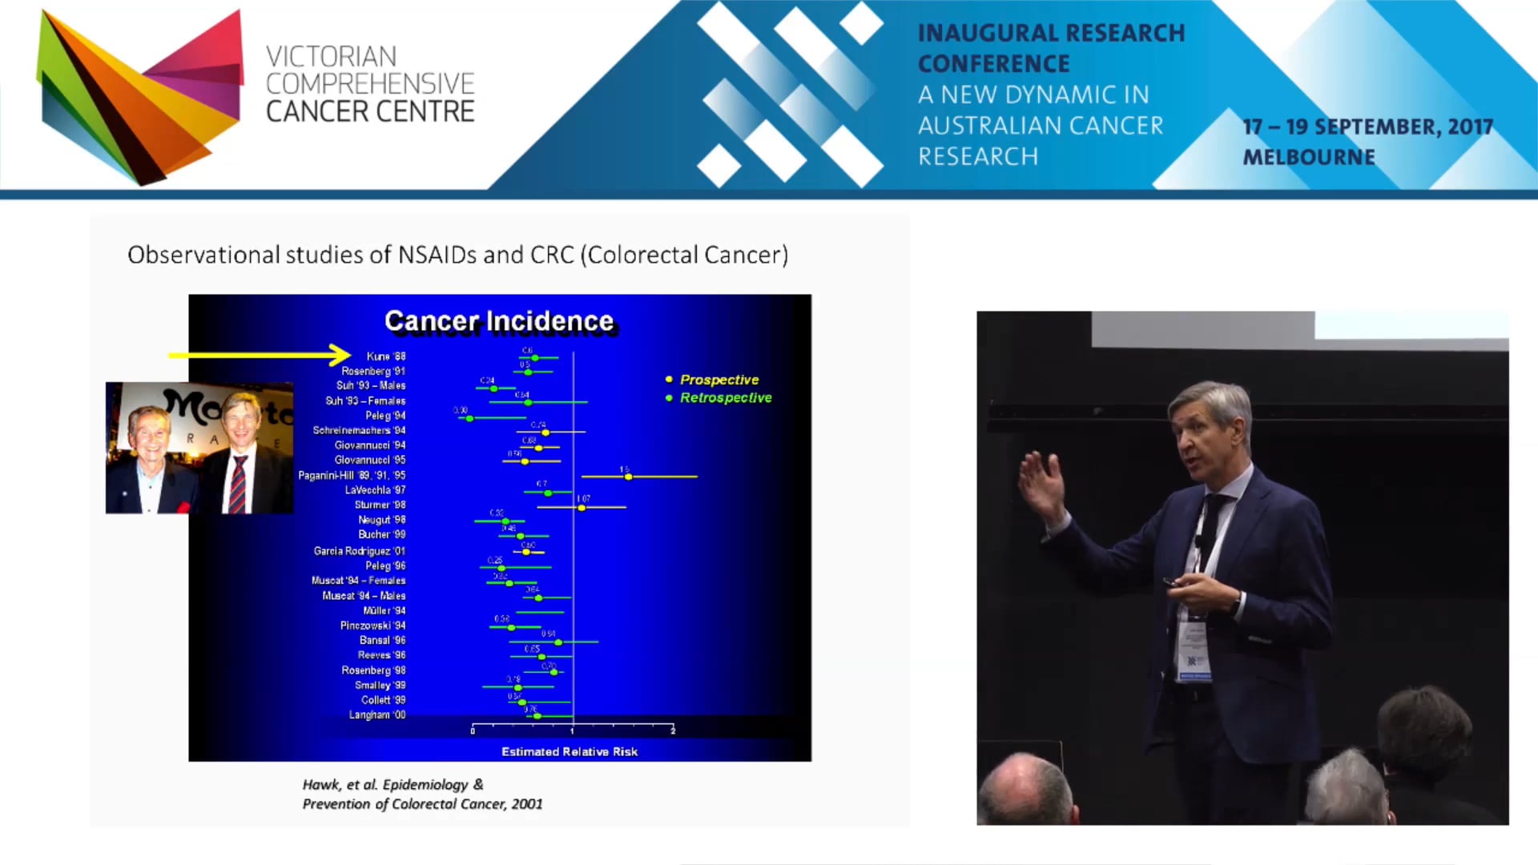Click the Langham '00 study label
Screen dimensions: 1538x865
(x=376, y=714)
